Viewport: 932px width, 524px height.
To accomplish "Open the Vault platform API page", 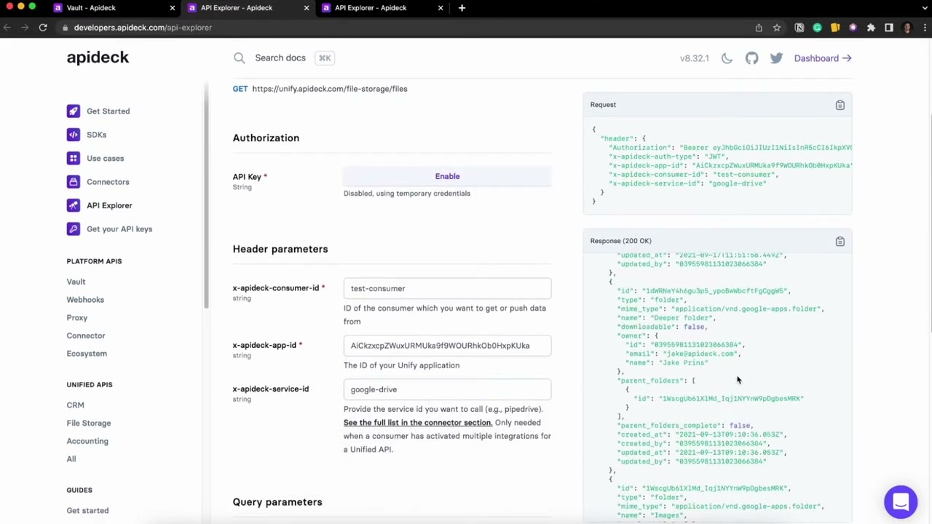I will 76,282.
